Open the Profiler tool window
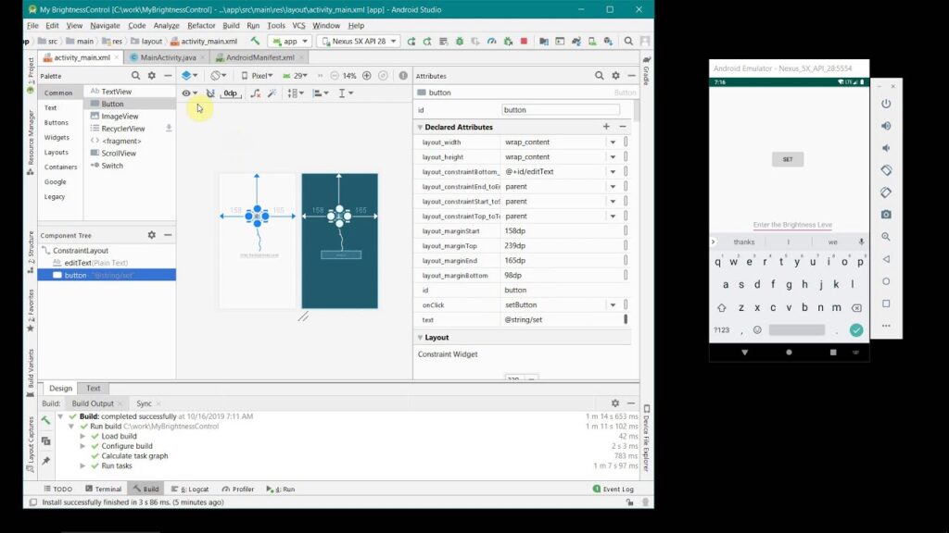Screen dimensions: 949x533 click(238, 489)
